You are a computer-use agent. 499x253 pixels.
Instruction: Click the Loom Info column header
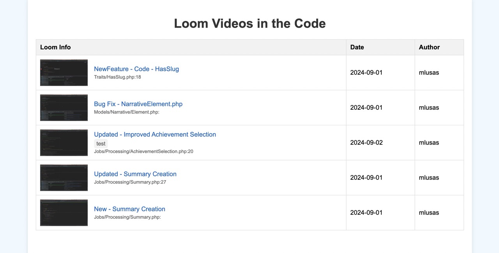(55, 47)
